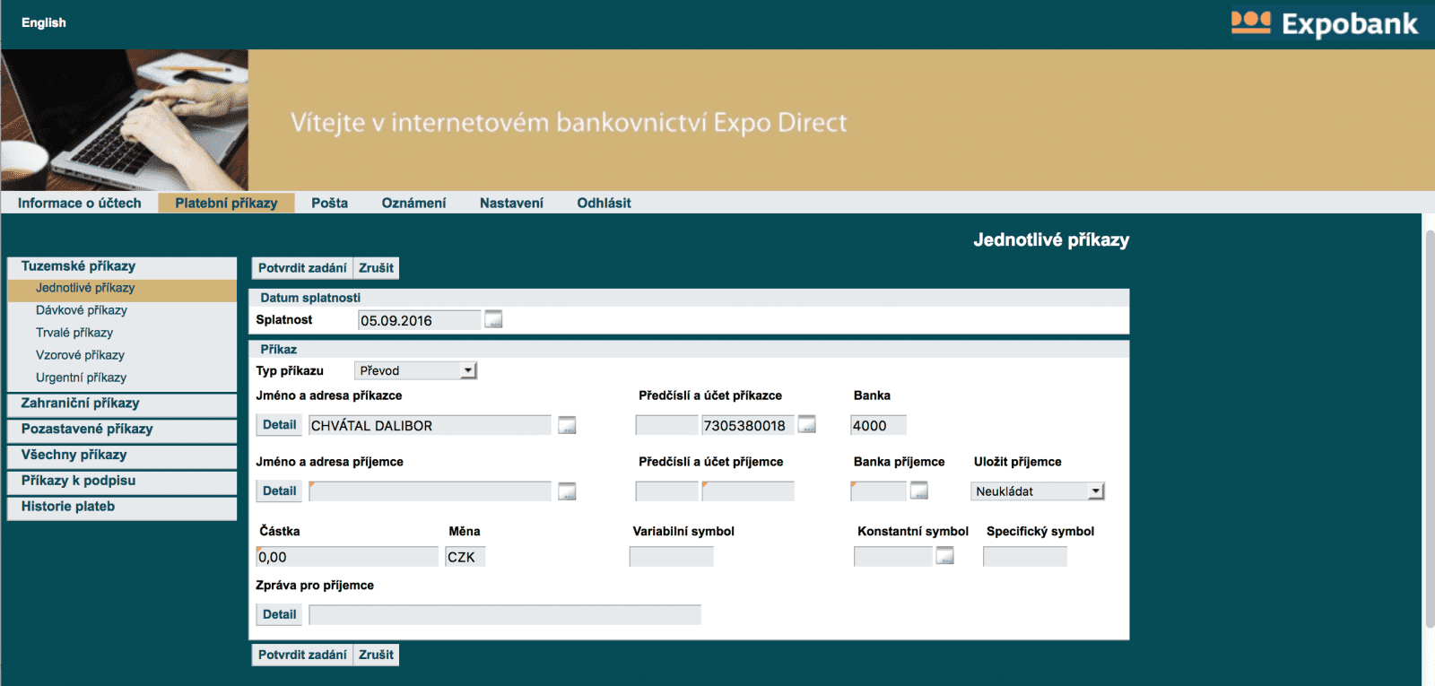Viewport: 1435px width, 686px height.
Task: Focus the příkazce account prefix field
Action: click(x=666, y=425)
